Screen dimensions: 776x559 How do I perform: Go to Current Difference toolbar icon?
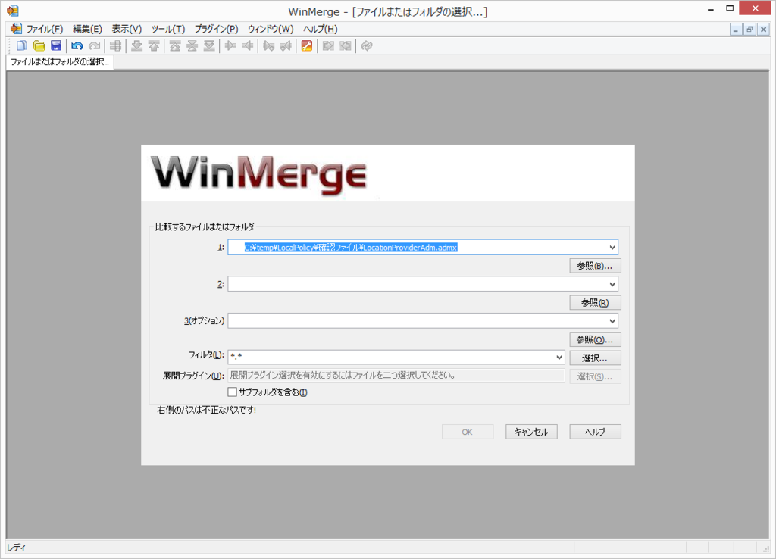pos(192,46)
